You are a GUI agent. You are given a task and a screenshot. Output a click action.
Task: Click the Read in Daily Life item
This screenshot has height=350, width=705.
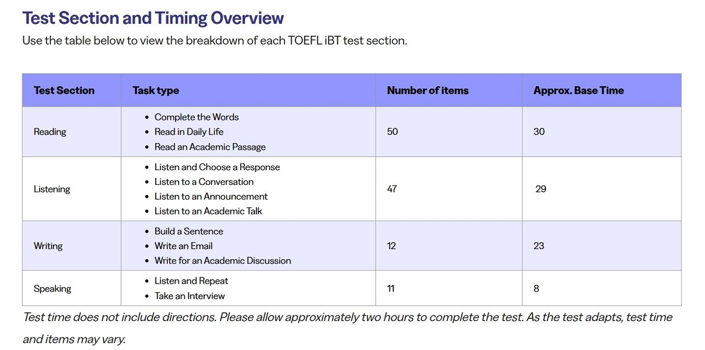pos(189,132)
